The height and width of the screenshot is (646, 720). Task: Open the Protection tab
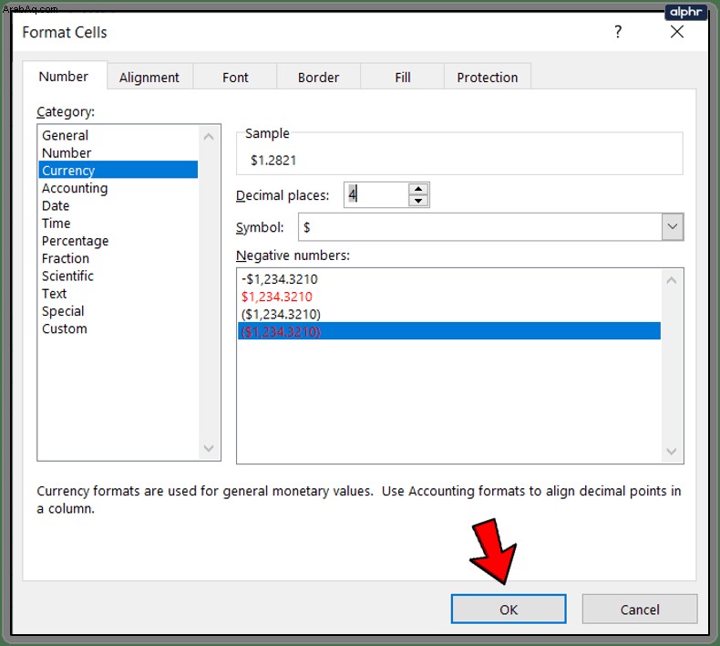[x=488, y=78]
